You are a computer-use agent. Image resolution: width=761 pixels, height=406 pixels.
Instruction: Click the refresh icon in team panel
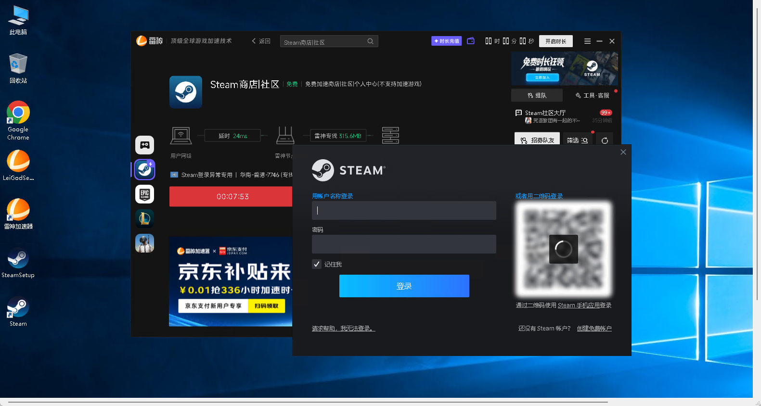[x=605, y=140]
